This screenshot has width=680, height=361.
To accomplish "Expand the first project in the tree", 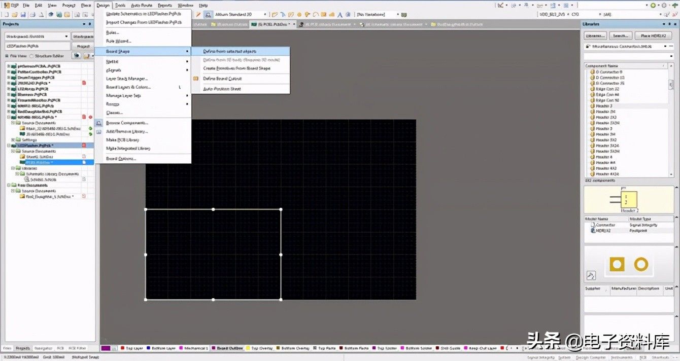I will (x=8, y=66).
